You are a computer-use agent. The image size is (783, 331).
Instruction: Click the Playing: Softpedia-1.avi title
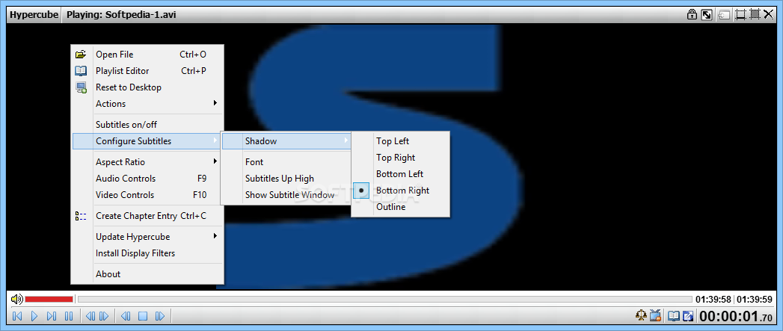pos(121,15)
